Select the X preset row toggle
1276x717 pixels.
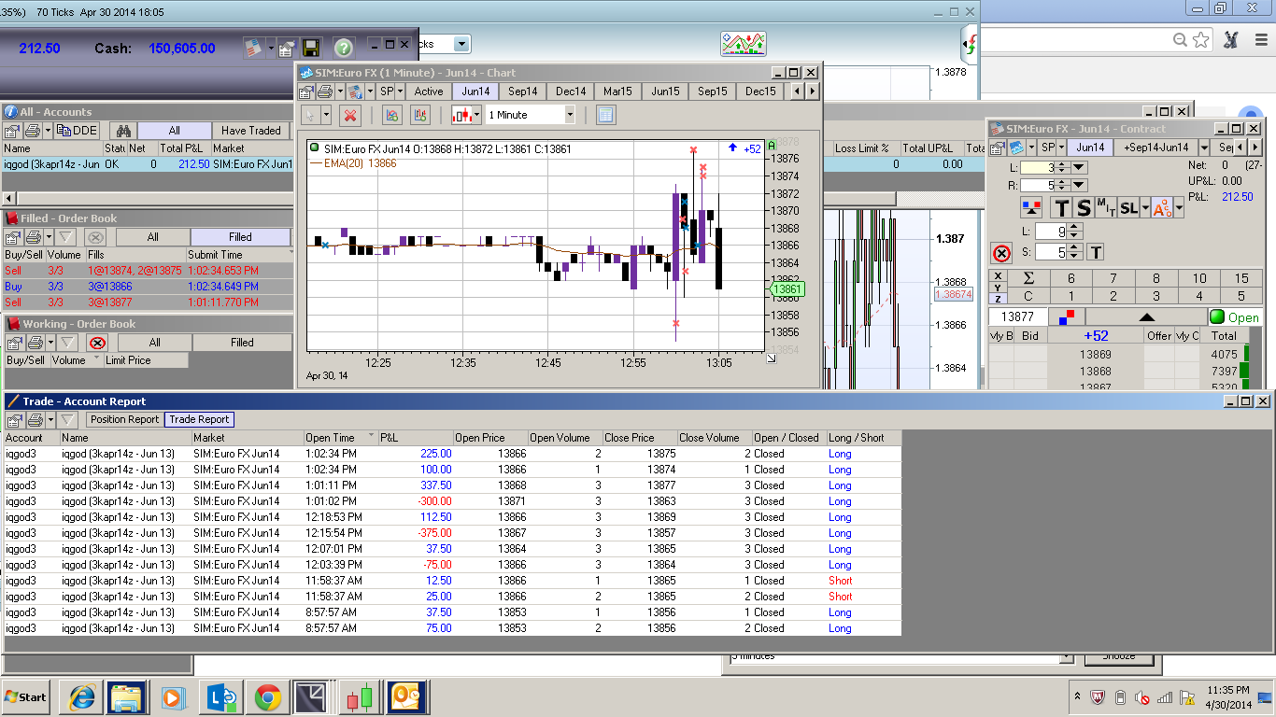click(999, 276)
